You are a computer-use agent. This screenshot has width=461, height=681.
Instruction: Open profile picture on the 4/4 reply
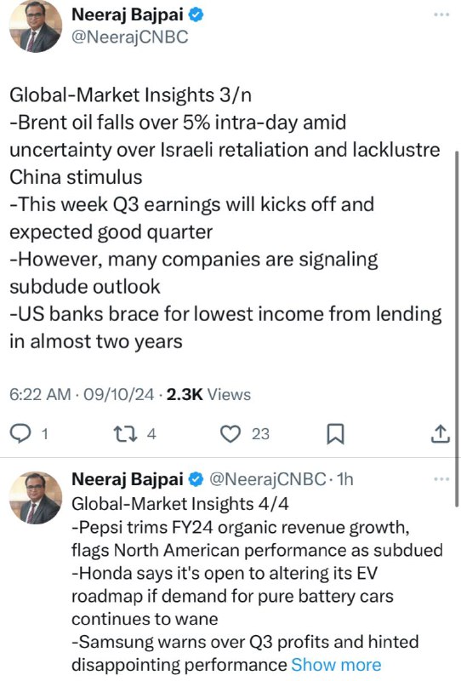point(36,498)
